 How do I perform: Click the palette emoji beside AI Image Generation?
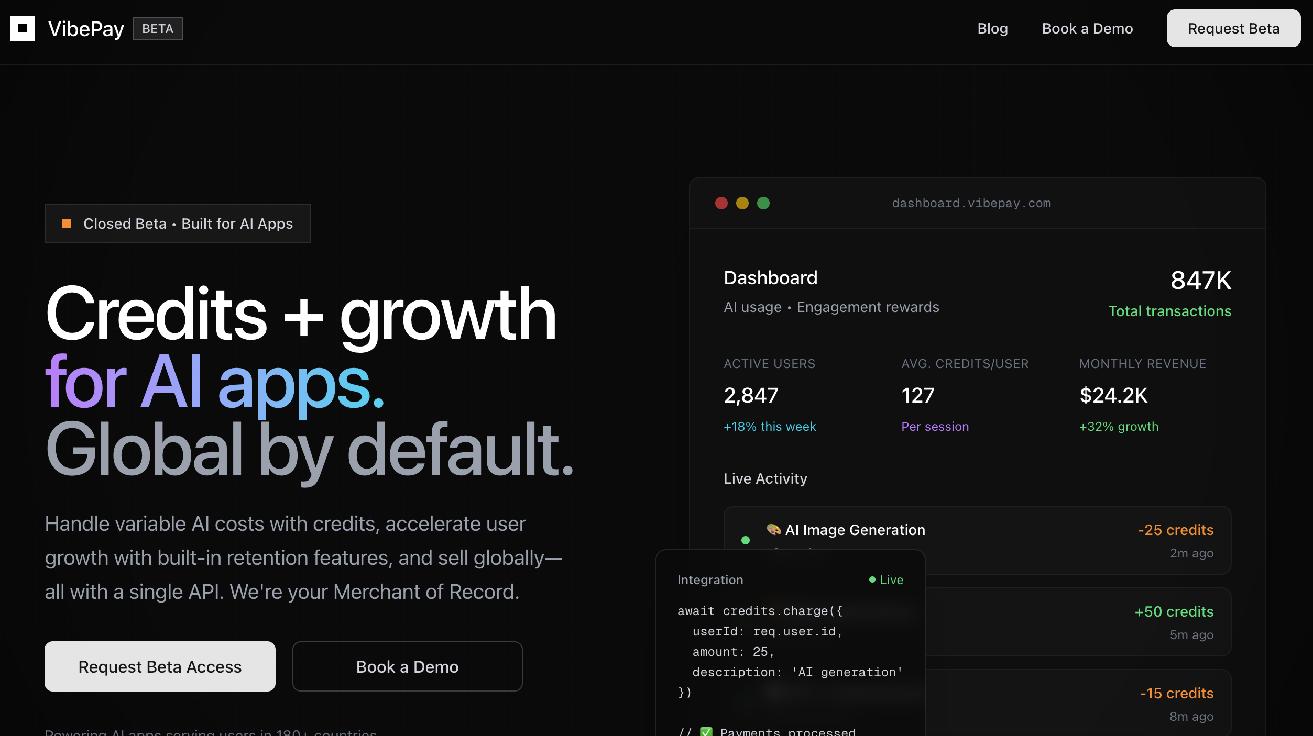[x=773, y=529]
